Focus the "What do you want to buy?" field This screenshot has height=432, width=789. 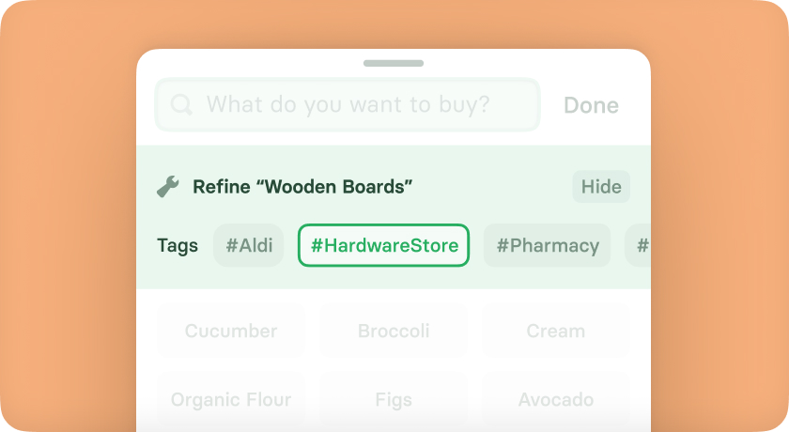point(348,104)
